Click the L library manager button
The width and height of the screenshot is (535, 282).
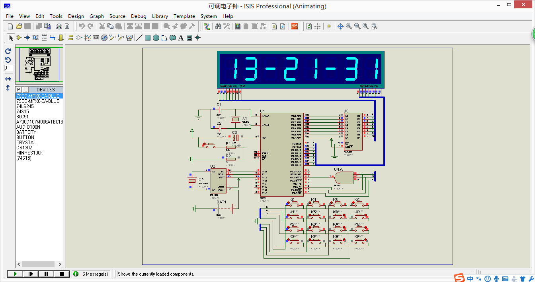(25, 89)
